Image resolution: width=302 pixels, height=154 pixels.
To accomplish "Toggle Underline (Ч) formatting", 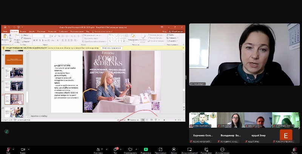I will point(40,40).
